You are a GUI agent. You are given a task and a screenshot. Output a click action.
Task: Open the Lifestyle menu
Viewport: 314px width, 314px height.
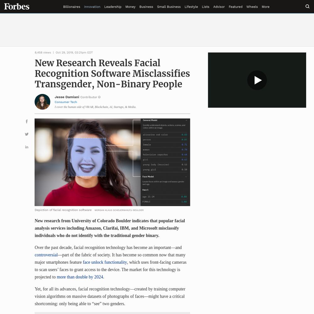[191, 7]
